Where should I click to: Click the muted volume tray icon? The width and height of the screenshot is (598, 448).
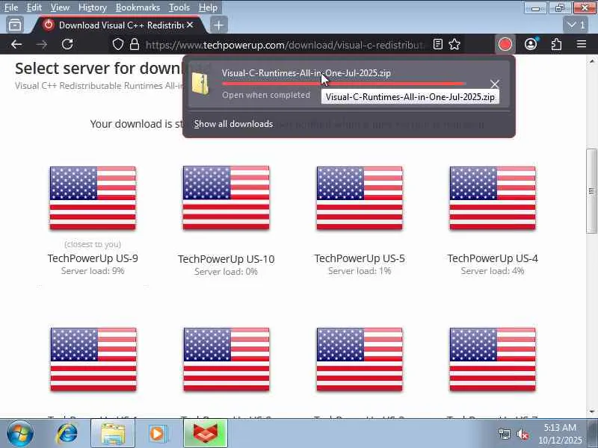[522, 434]
